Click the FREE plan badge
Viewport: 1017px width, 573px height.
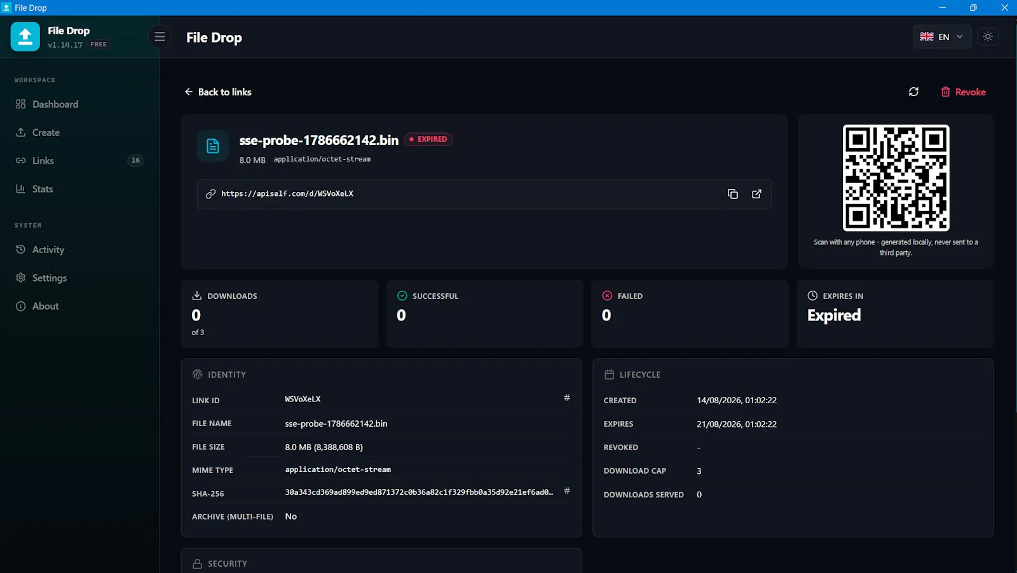[99, 45]
